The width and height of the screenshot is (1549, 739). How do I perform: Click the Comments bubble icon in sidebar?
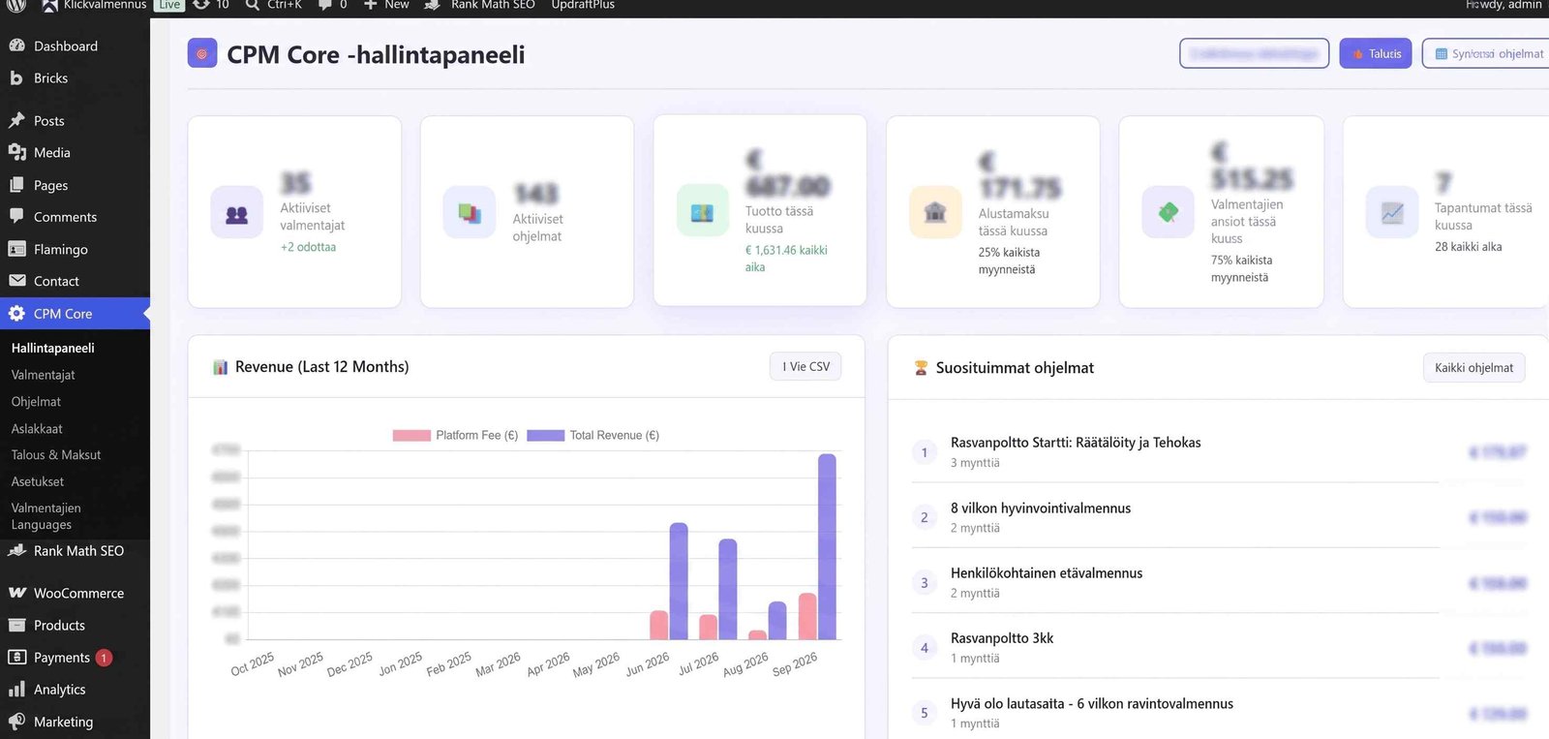click(x=16, y=217)
